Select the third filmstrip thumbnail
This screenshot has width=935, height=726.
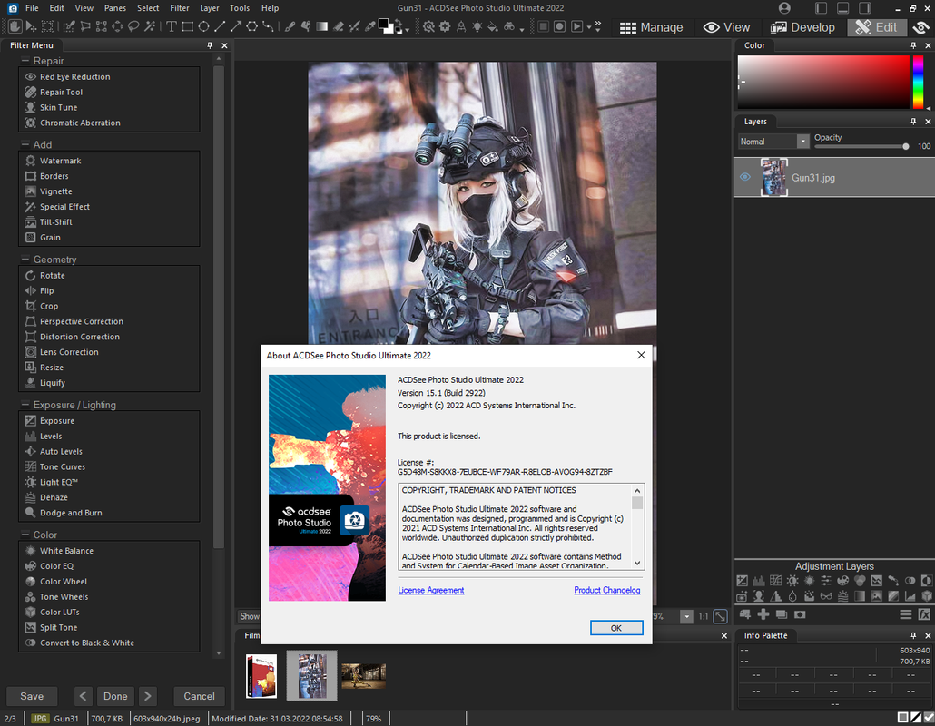(363, 675)
